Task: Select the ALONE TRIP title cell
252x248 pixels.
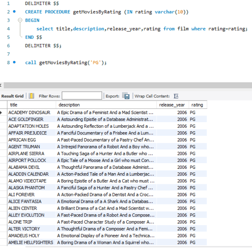Action: click(x=32, y=222)
